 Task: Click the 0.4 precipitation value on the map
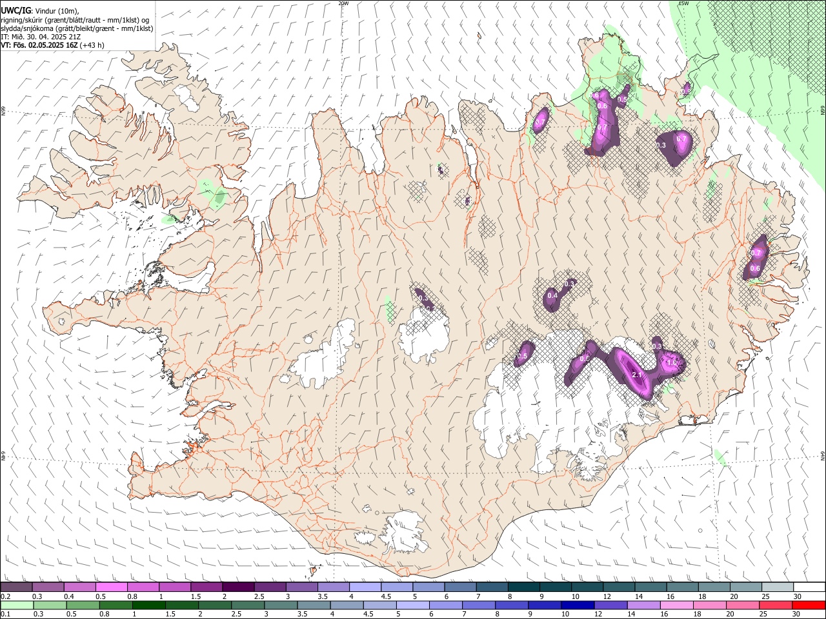[552, 296]
